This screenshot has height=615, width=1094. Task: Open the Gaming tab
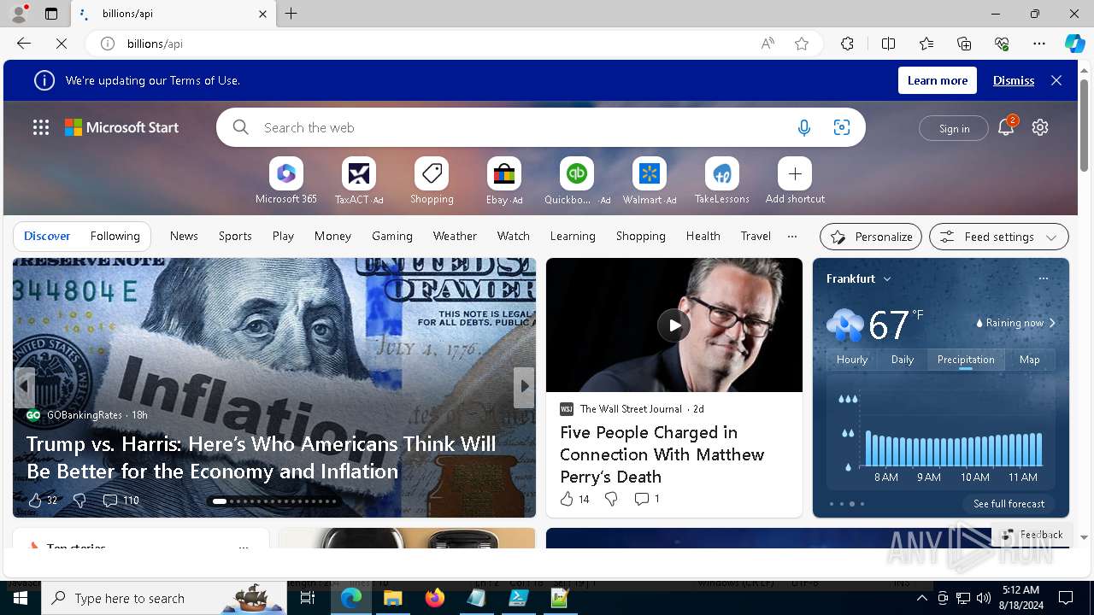[x=392, y=236]
